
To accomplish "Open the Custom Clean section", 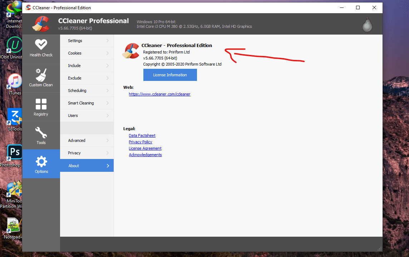I will pos(41,78).
